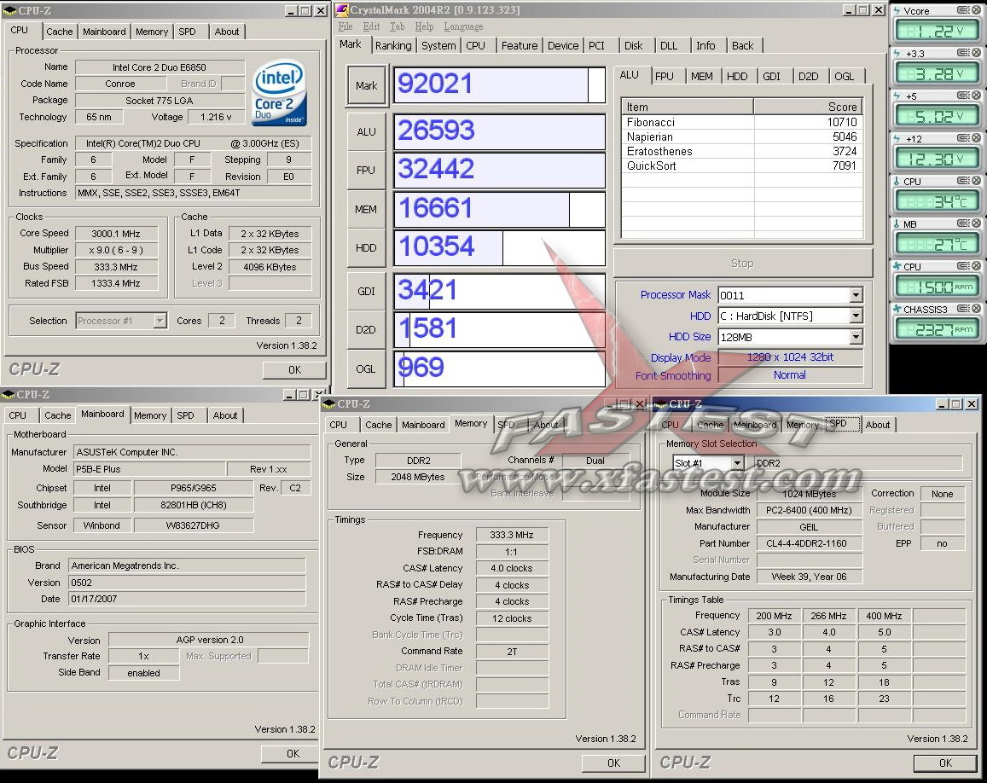Viewport: 987px width, 783px height.
Task: Open settings icon on the +12 voltage panel
Action: (x=962, y=138)
